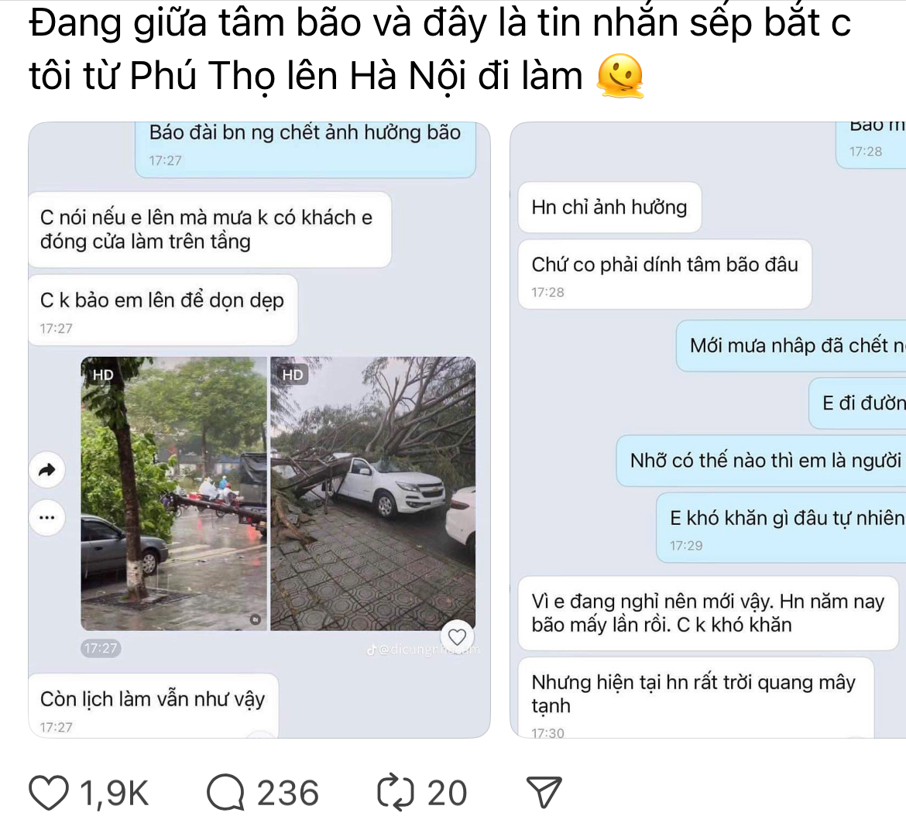The image size is (906, 840).
Task: Tap the message 'Hn chỉ ảnh hưởng'
Action: click(609, 207)
